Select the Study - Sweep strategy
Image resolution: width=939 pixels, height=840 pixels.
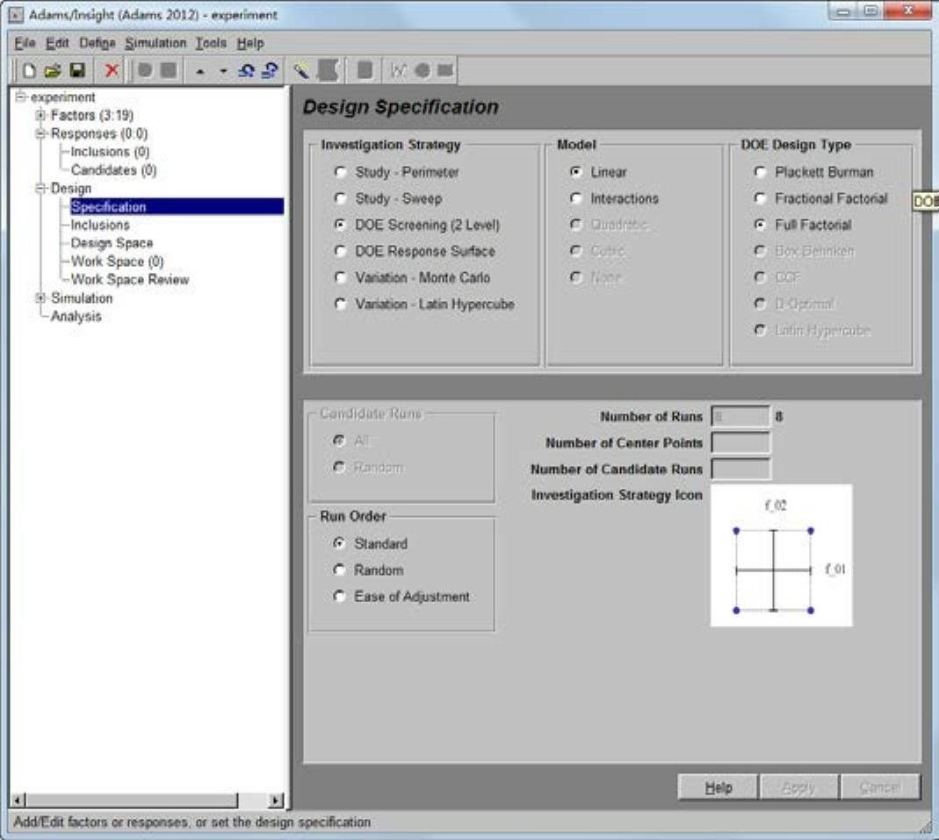(x=342, y=198)
